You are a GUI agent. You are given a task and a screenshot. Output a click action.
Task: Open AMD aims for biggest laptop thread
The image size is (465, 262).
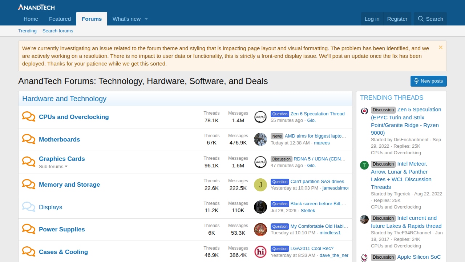316,136
